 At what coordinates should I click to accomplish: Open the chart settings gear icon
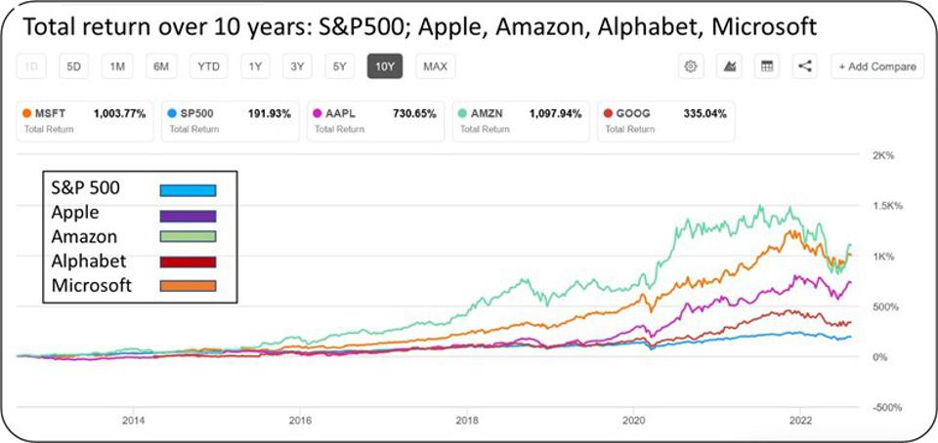[691, 66]
